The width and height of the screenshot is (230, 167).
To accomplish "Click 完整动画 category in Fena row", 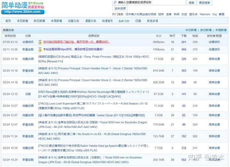I will click(28, 59).
